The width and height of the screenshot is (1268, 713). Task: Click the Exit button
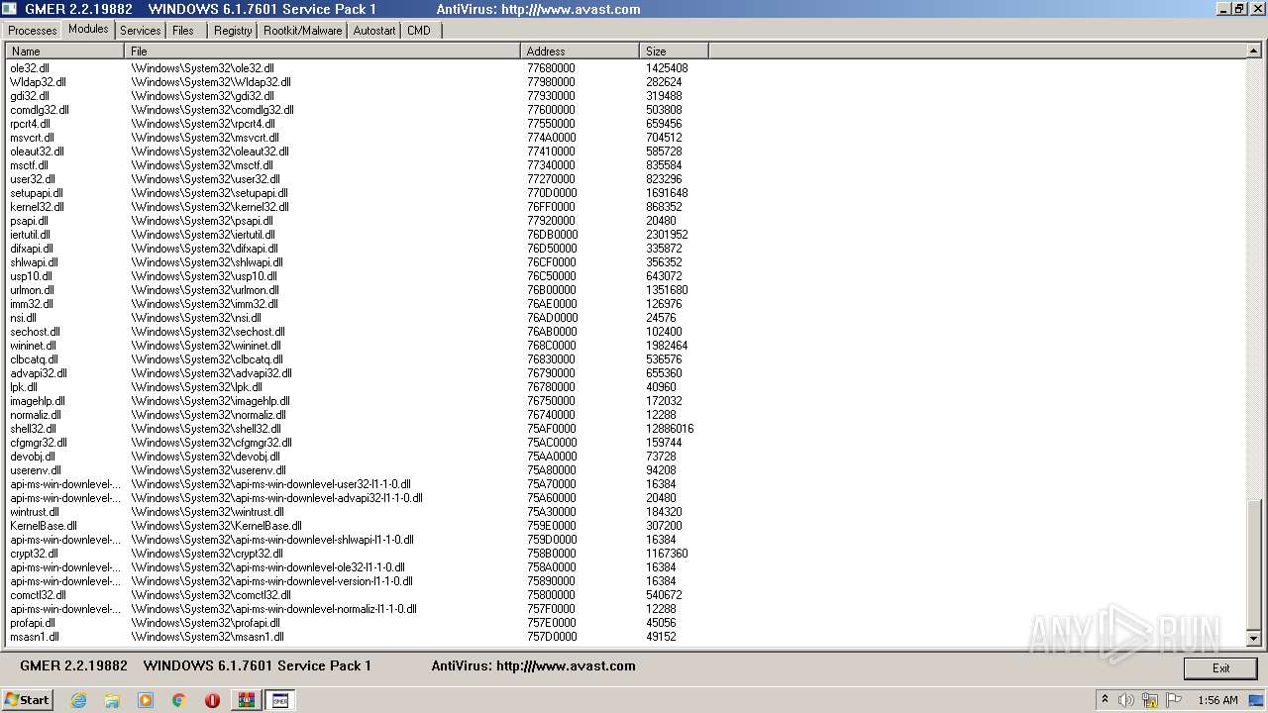tap(1220, 668)
